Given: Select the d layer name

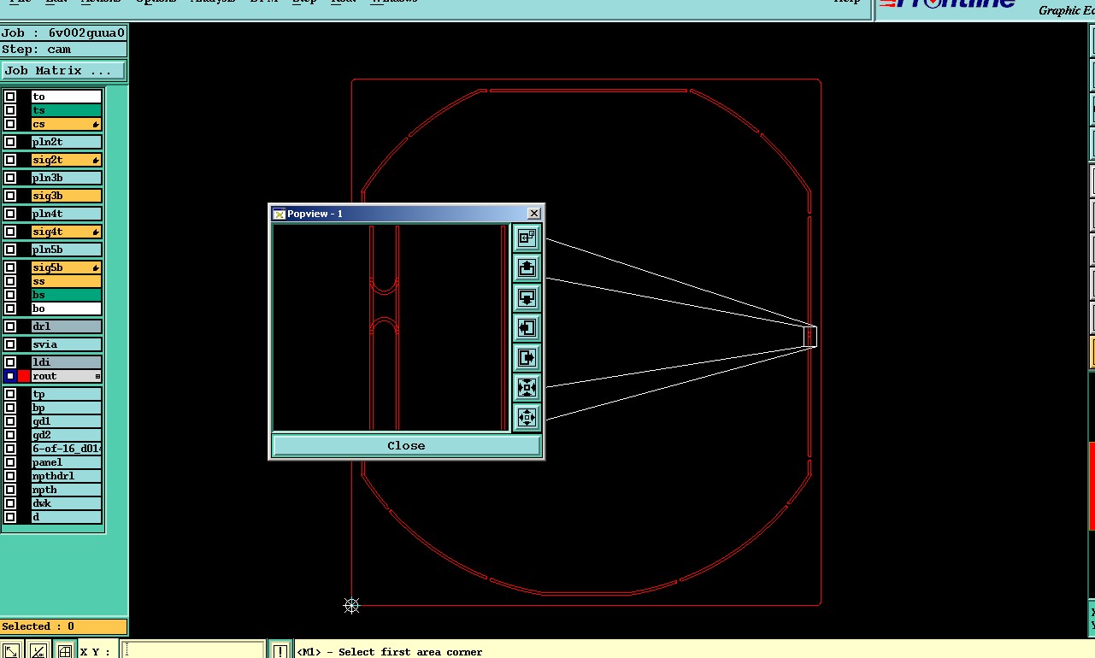Looking at the screenshot, I should tap(67, 517).
